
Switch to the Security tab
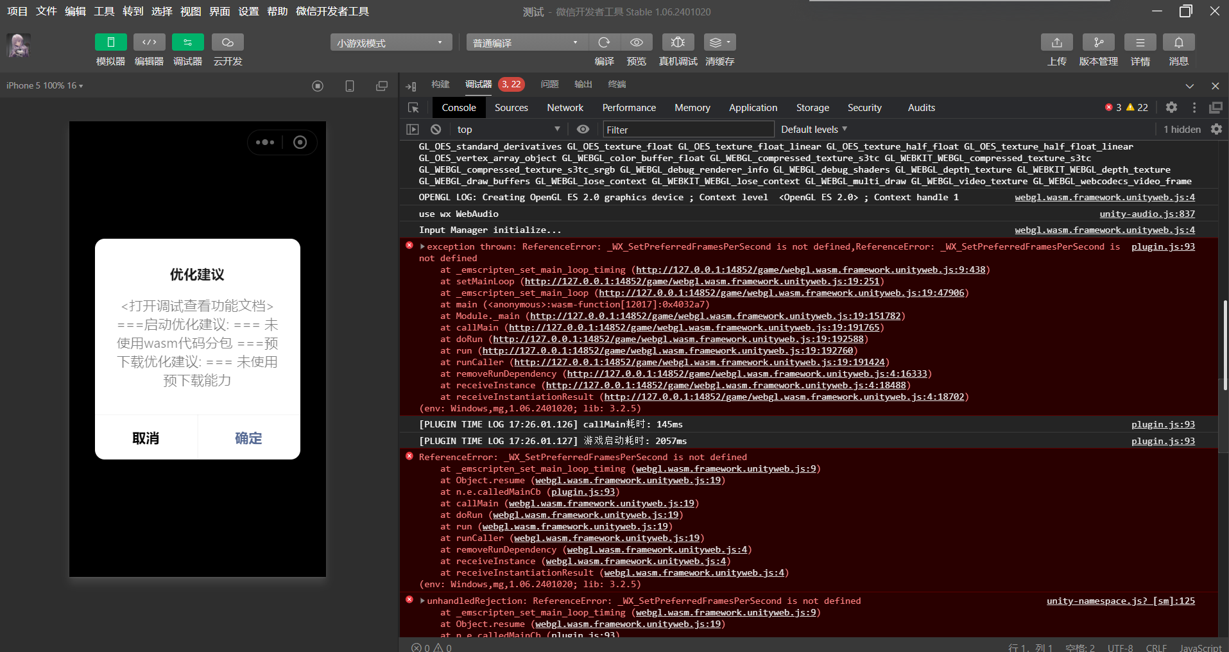pyautogui.click(x=864, y=108)
